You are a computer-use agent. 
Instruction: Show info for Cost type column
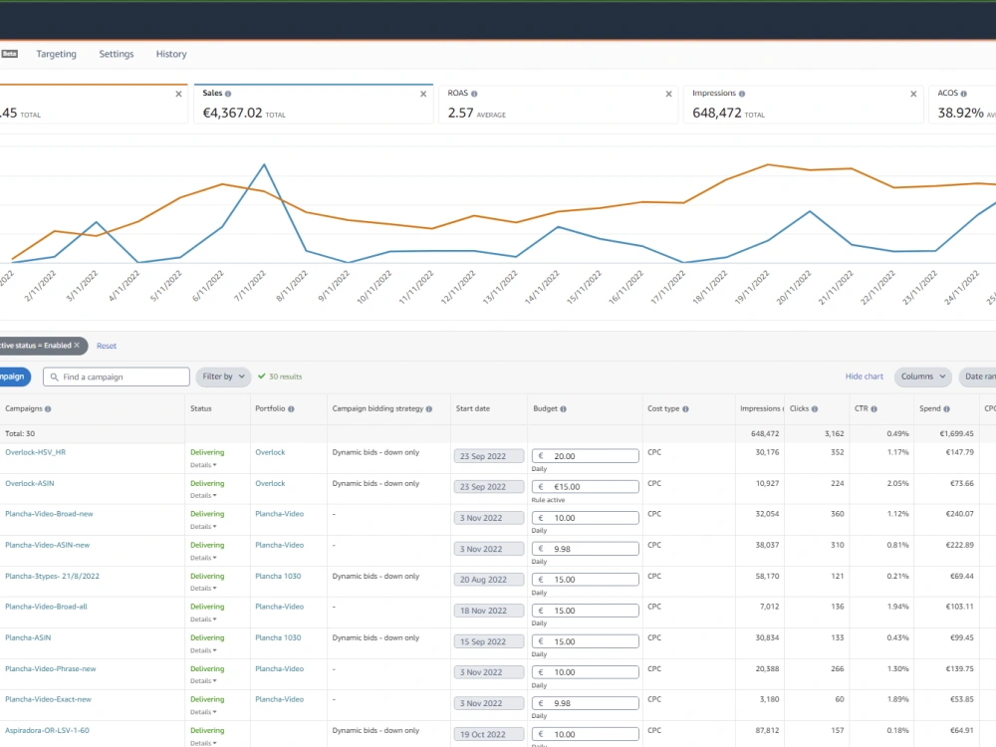[x=685, y=409]
